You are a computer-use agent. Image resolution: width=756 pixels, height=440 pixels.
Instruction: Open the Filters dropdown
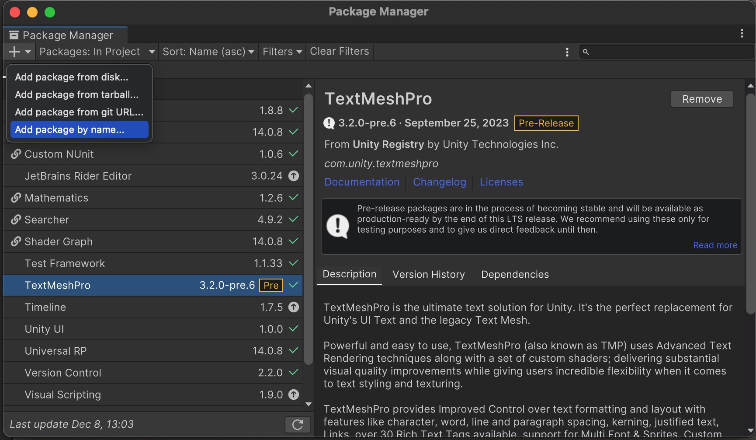pyautogui.click(x=282, y=52)
